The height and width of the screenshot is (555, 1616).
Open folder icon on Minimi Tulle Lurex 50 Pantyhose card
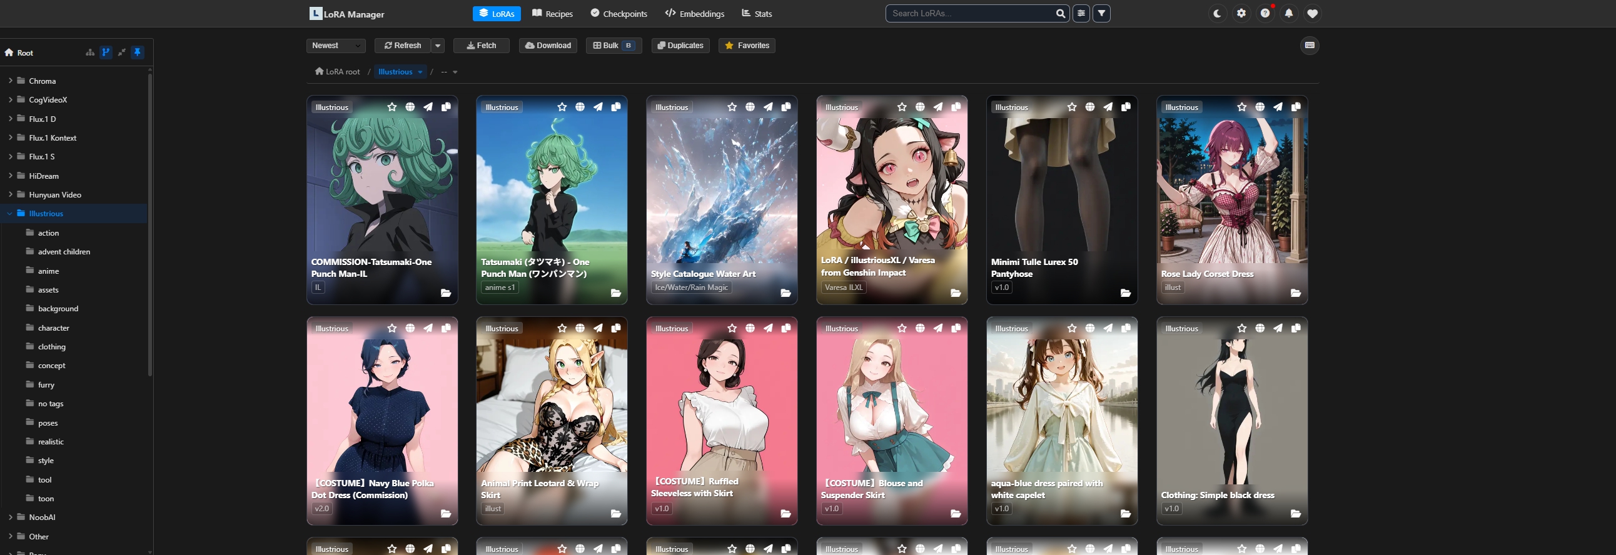click(1126, 293)
